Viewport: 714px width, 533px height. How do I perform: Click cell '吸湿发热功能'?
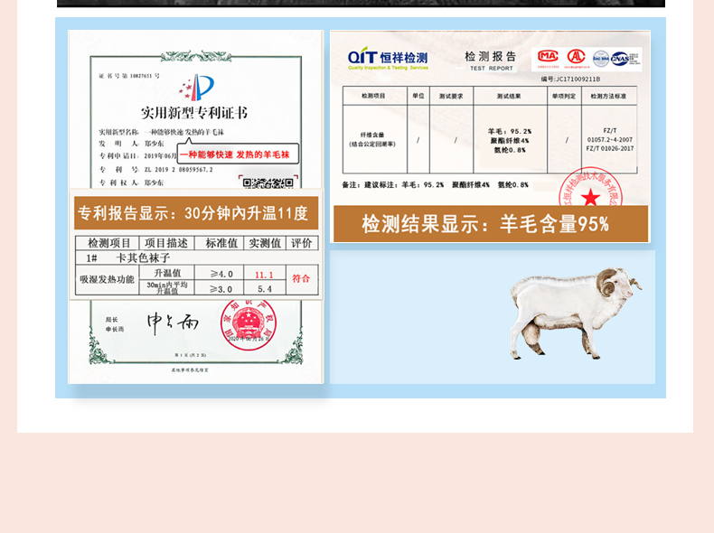(107, 279)
